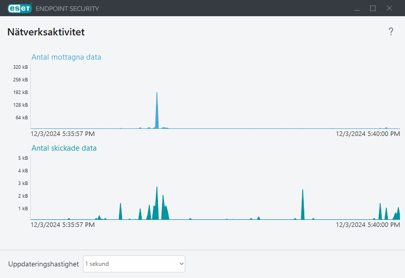Screen dimensions: 405x278
Task: Click end timestamp under received data chart
Action: tap(368, 134)
